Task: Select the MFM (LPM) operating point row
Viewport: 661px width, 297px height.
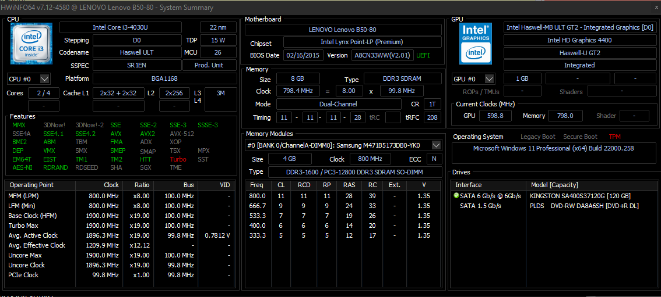Action: coord(119,196)
